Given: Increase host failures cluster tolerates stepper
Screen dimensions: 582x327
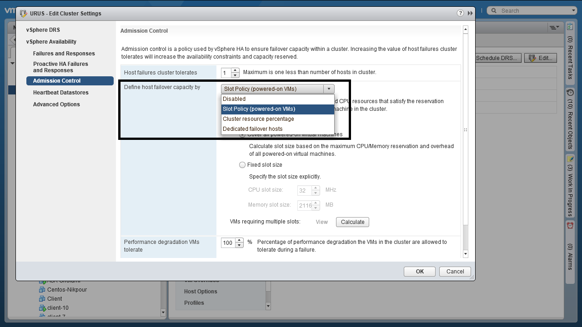Looking at the screenshot, I should (235, 70).
